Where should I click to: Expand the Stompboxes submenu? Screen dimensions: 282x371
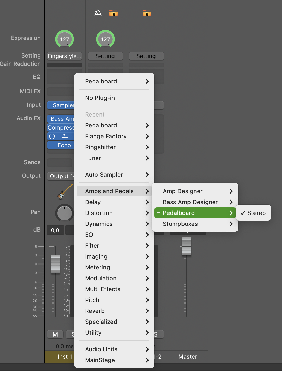pyautogui.click(x=195, y=224)
